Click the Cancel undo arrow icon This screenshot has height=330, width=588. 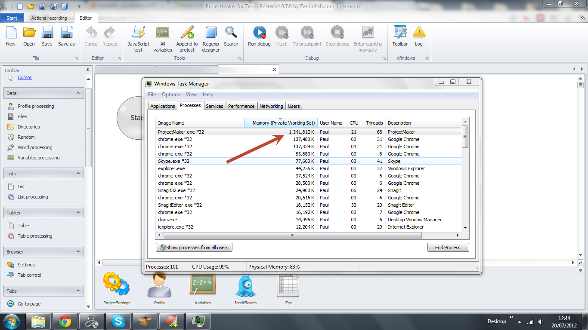[x=91, y=33]
